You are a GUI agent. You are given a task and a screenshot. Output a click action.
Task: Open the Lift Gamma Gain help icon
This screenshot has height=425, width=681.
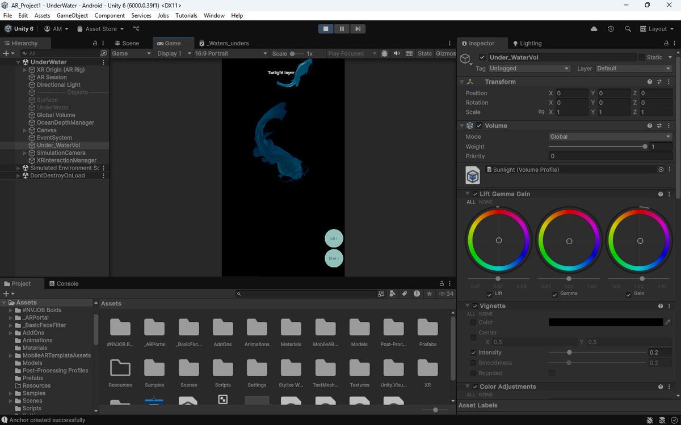click(x=661, y=194)
